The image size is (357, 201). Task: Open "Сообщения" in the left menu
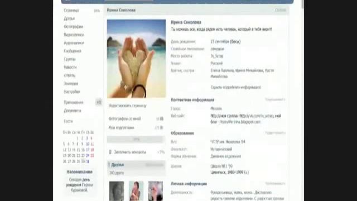click(x=73, y=51)
